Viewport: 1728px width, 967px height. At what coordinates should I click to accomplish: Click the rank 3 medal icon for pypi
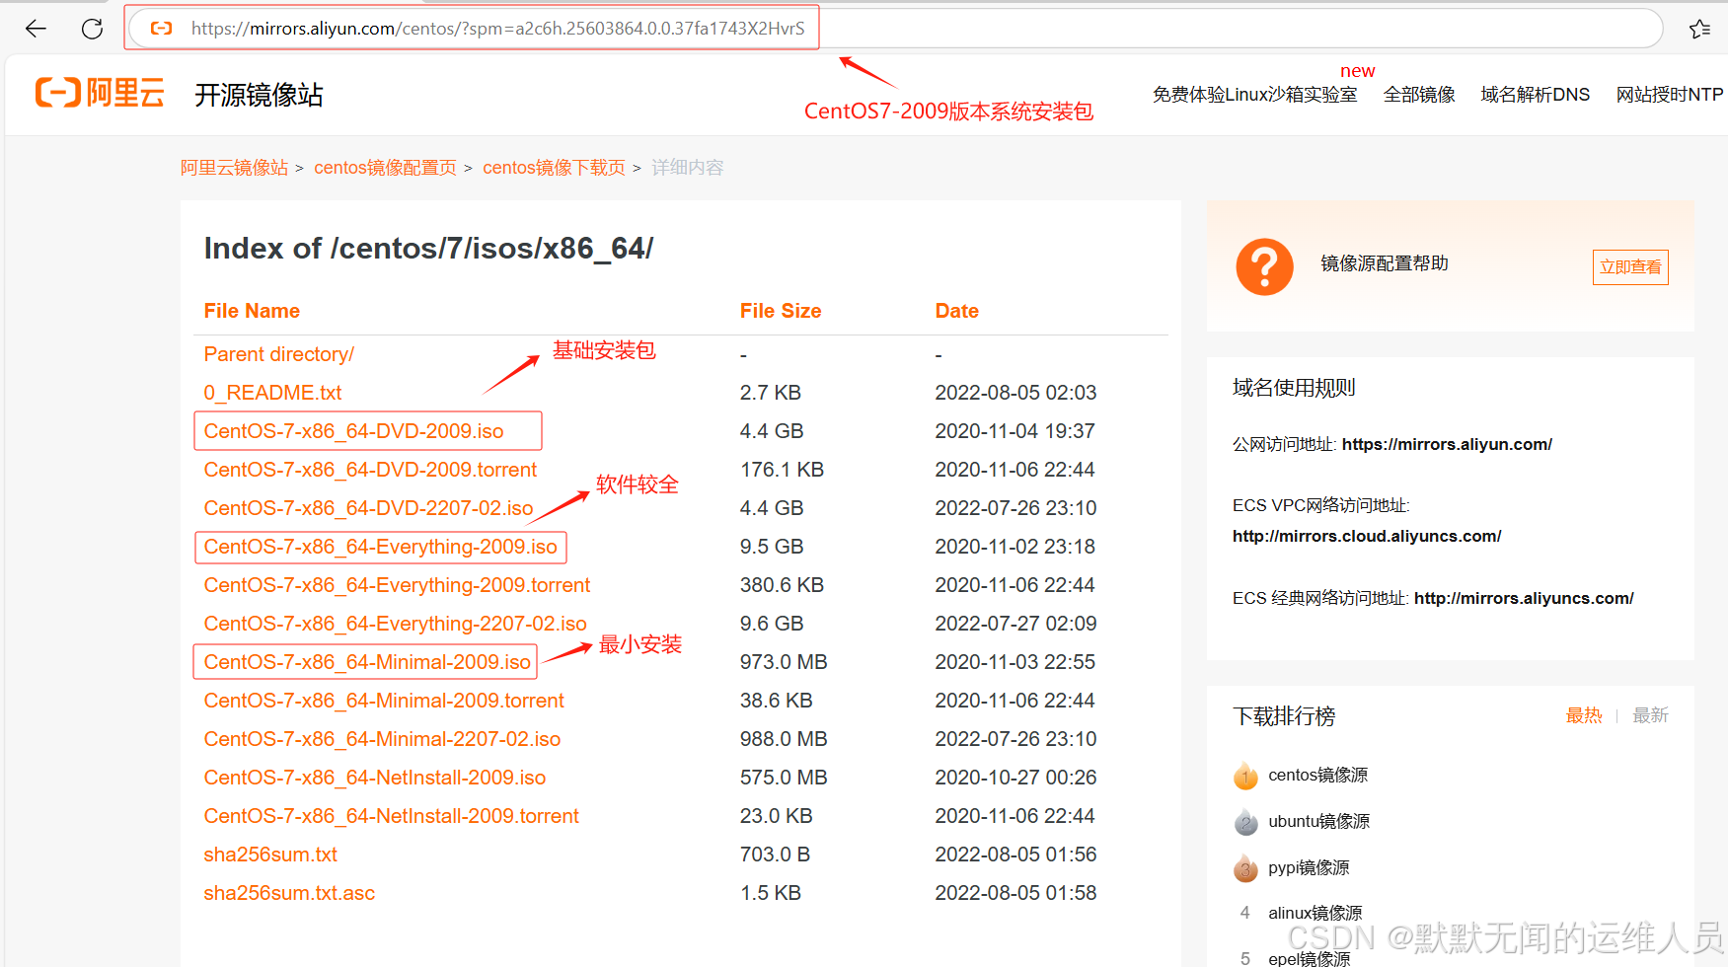coord(1245,868)
